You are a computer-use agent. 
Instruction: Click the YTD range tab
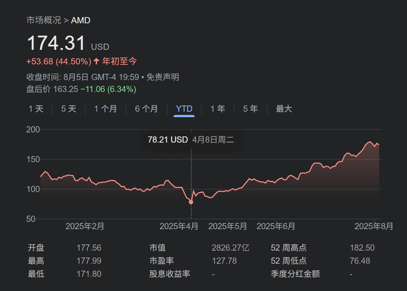(x=184, y=109)
